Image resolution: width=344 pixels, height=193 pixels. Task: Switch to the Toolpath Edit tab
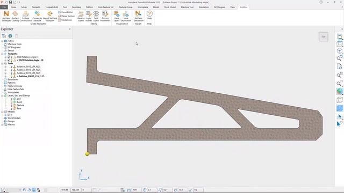(52, 7)
